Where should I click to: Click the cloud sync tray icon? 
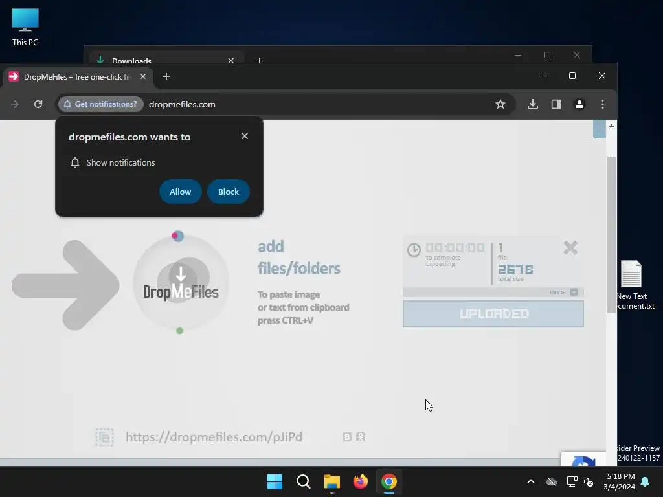pos(552,481)
